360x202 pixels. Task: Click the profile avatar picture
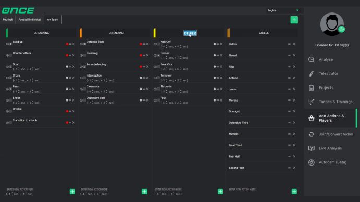[x=331, y=24]
